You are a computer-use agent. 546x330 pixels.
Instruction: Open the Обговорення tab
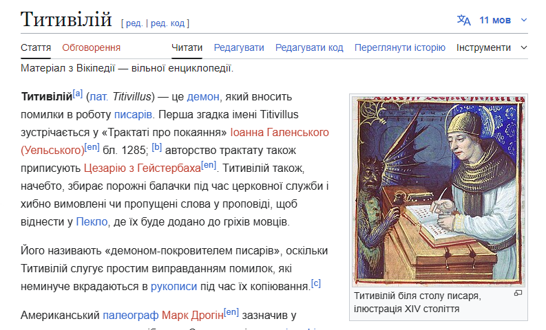92,47
